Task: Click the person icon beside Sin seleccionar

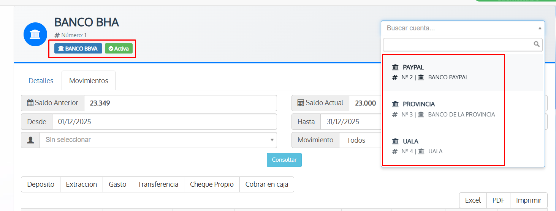Action: point(31,140)
